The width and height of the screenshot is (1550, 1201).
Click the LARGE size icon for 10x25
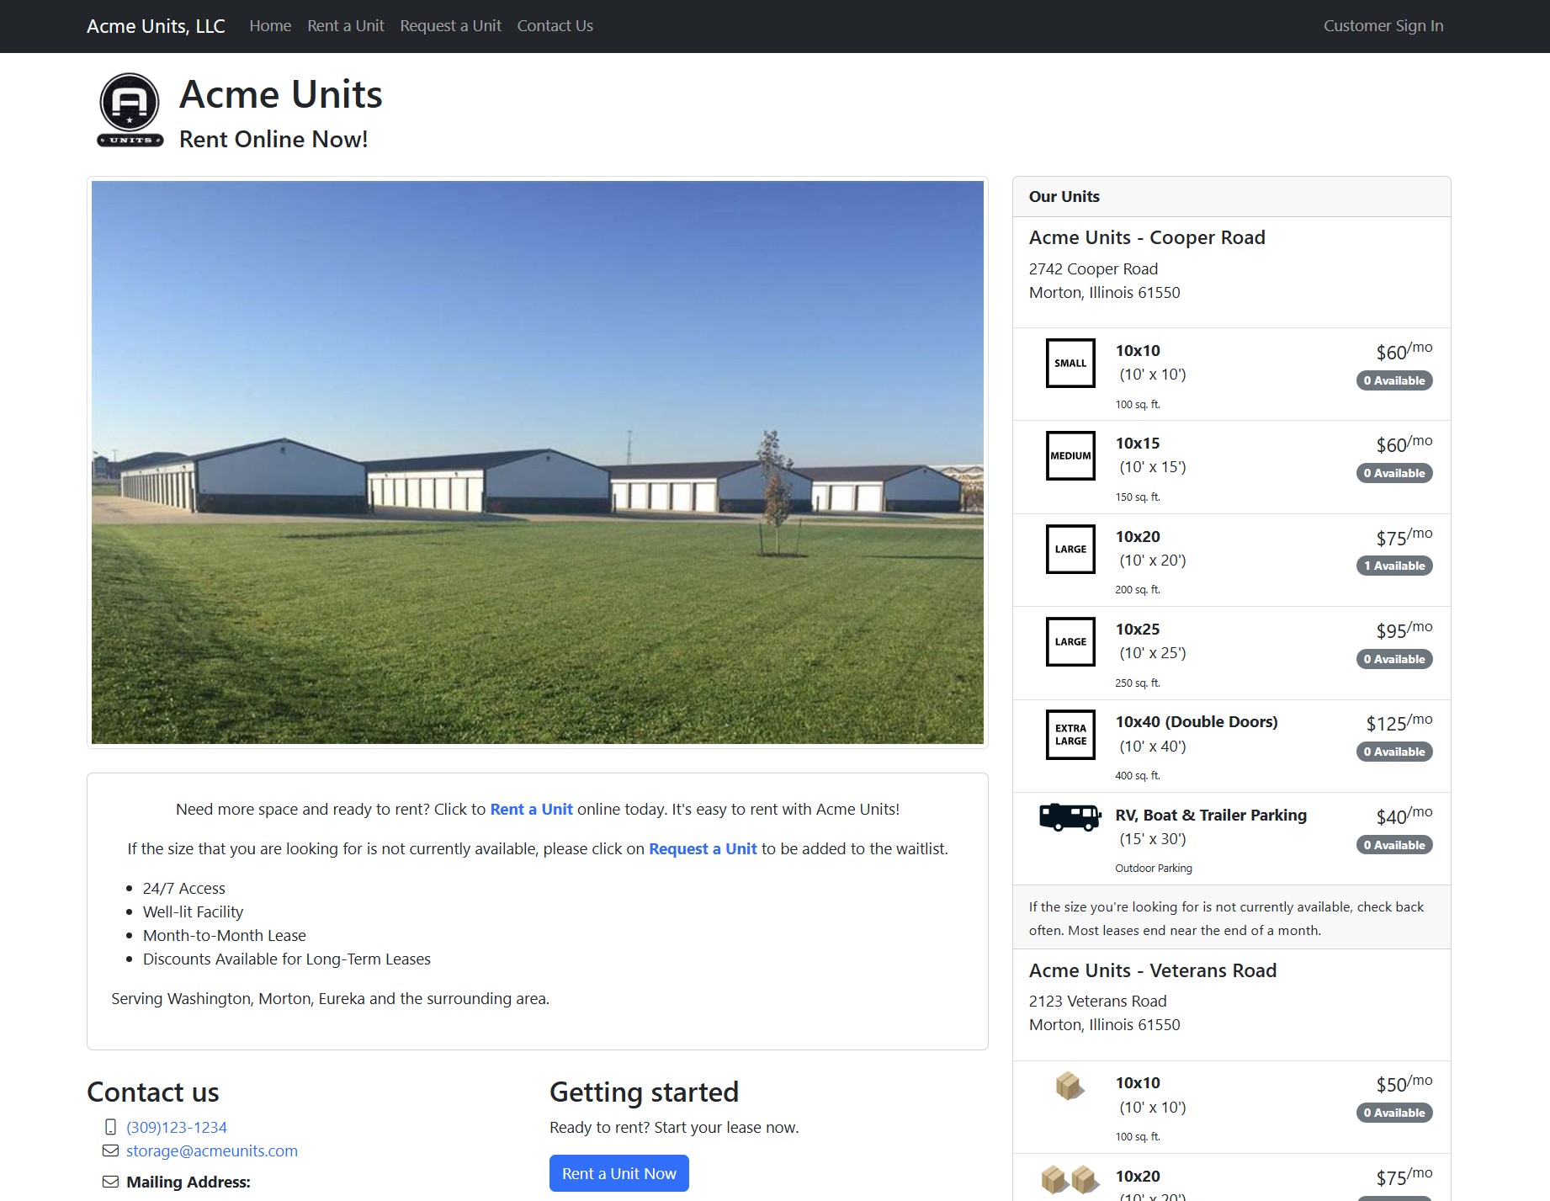pos(1070,641)
